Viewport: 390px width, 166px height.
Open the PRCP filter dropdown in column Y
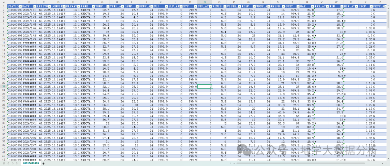(370, 6)
